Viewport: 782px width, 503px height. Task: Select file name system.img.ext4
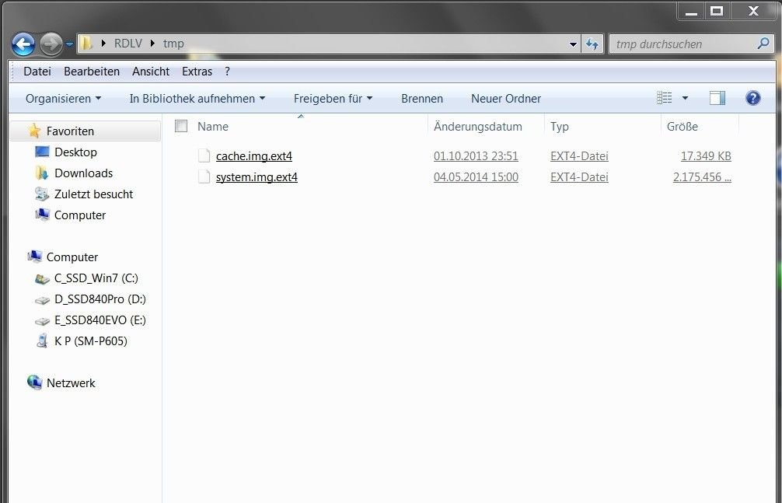(257, 176)
